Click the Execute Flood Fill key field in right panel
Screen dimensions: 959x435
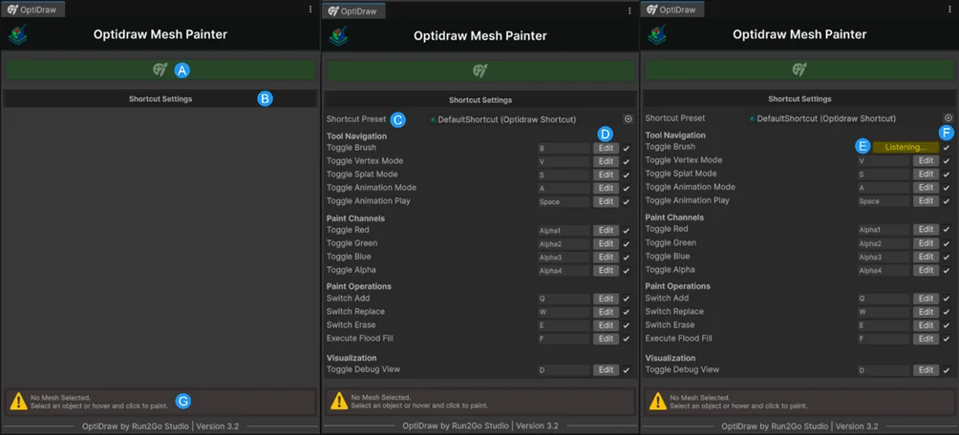pos(884,339)
